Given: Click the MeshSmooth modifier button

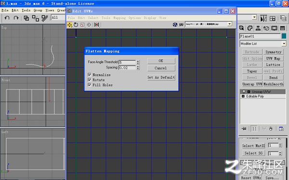Looking at the screenshot, I should click(x=273, y=84).
